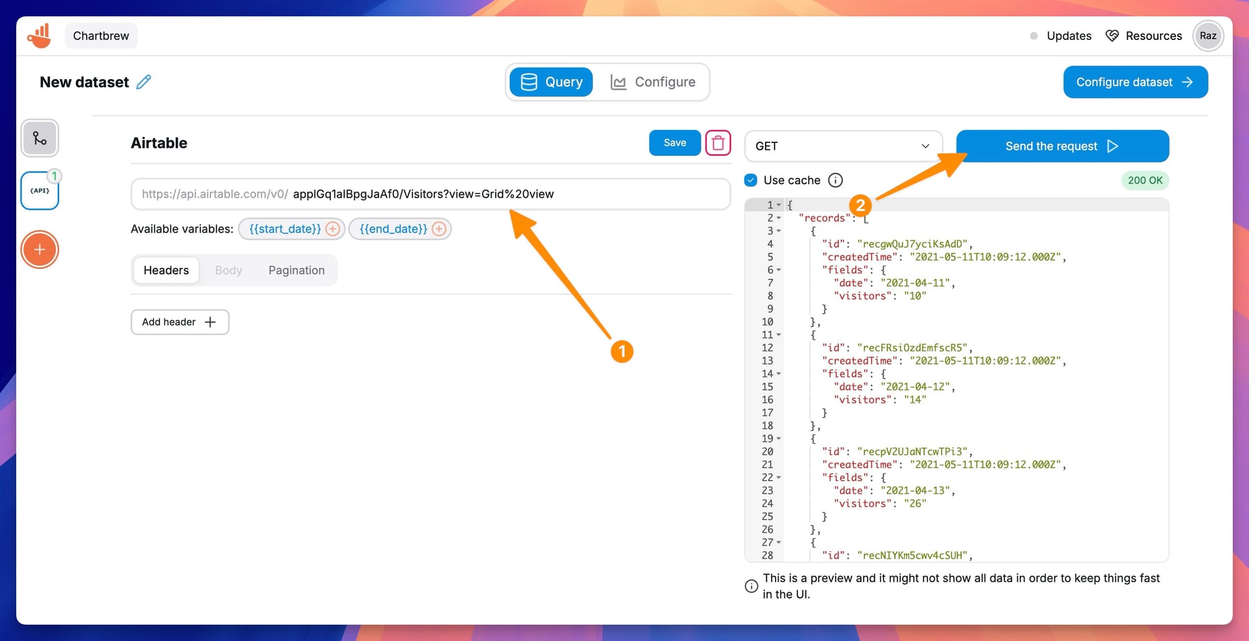This screenshot has width=1249, height=641.
Task: Click the Chartbrew logo icon
Action: click(39, 36)
